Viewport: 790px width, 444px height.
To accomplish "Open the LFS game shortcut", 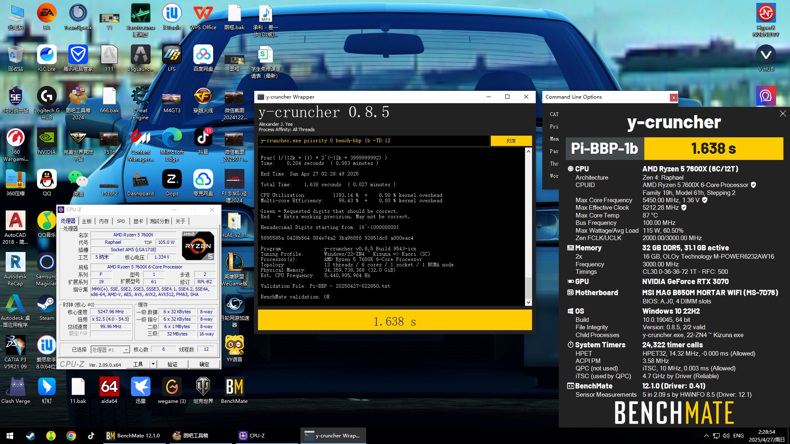I will (x=172, y=58).
